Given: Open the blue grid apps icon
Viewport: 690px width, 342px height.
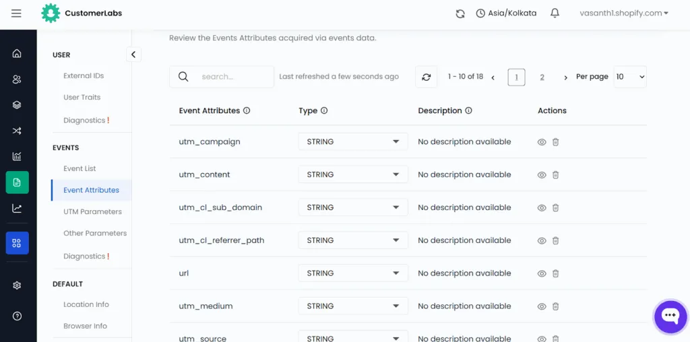Looking at the screenshot, I should tap(17, 243).
